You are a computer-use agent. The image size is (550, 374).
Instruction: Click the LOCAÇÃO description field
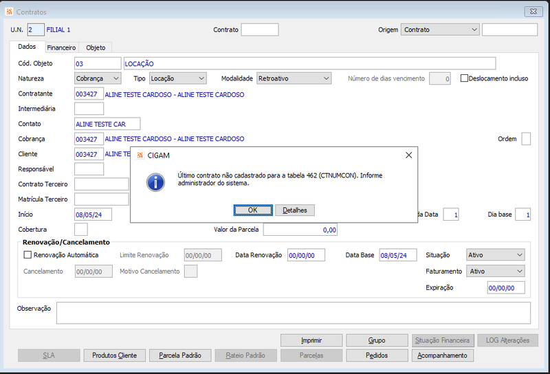[x=310, y=63]
